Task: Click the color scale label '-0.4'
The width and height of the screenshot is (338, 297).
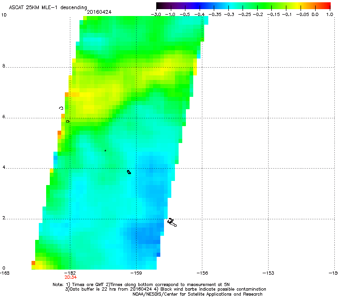Action: [200, 15]
